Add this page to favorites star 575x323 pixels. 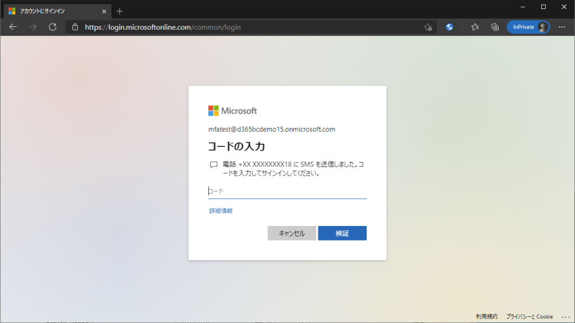[x=428, y=27]
